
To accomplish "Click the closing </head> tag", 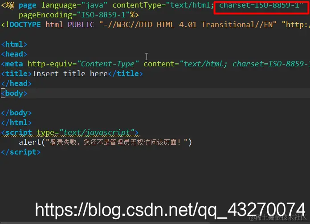I will 16,83.
